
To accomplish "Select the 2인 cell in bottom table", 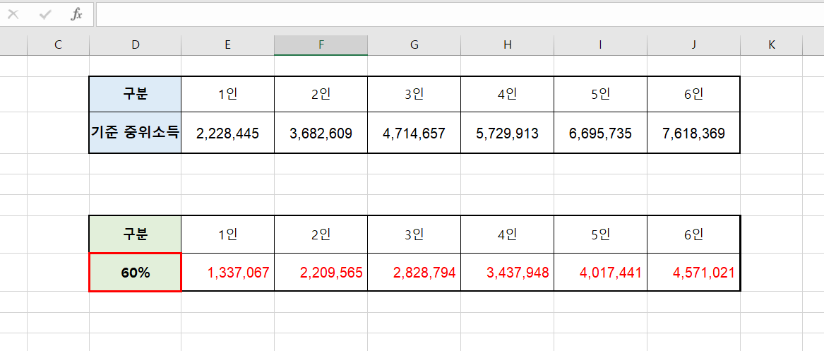I will click(321, 234).
